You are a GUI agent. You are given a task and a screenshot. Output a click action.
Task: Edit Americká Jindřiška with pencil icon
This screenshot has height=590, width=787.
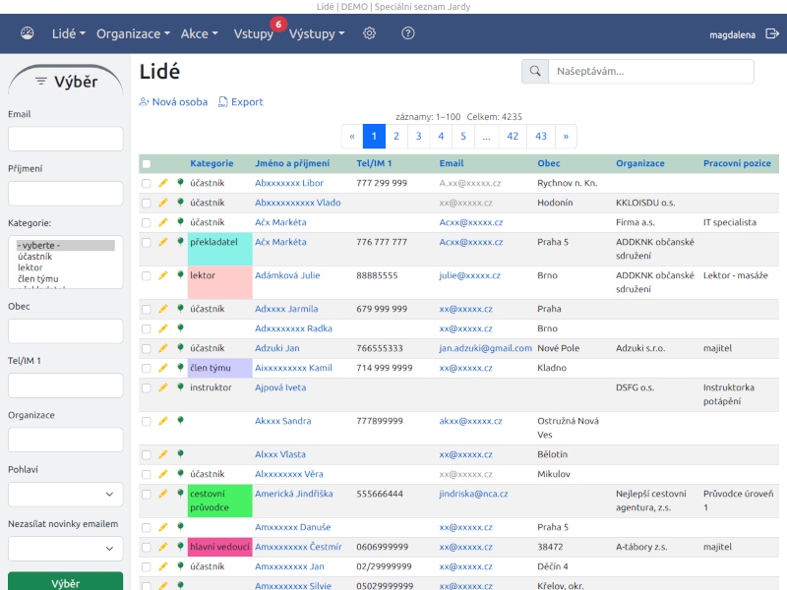click(163, 494)
